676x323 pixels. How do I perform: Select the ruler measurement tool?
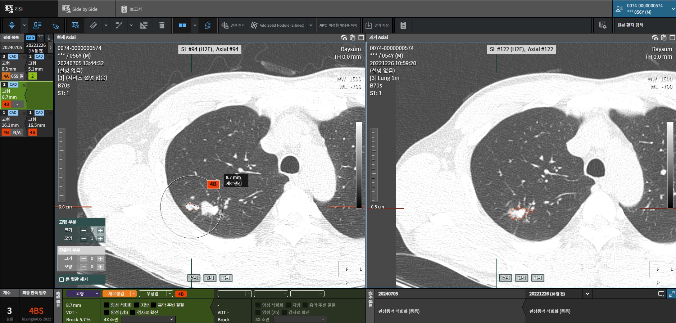coord(94,25)
